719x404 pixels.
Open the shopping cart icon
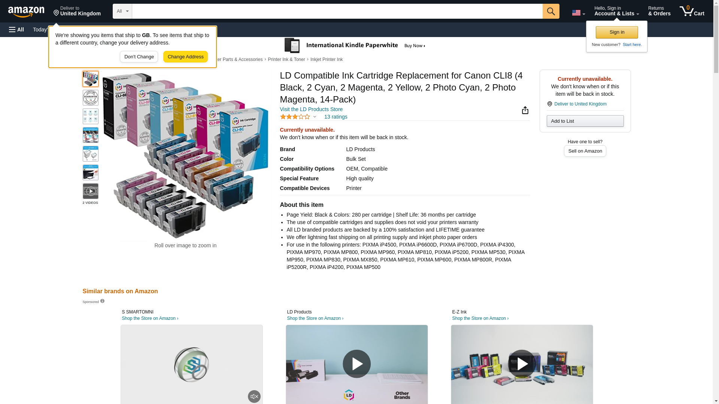[692, 11]
